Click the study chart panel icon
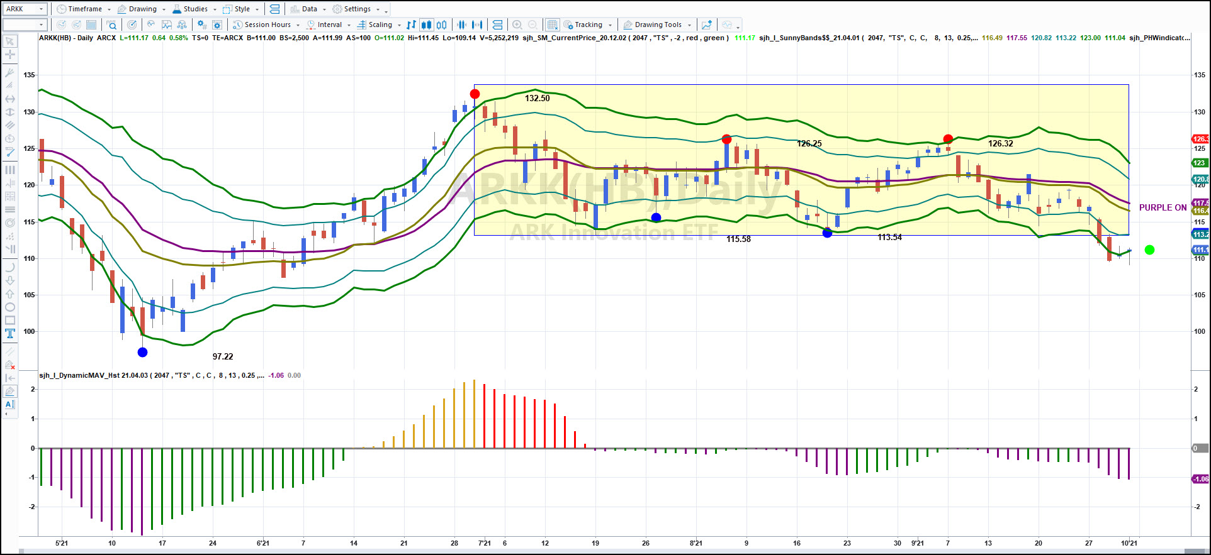Viewport: 1211px width, 555px height. (167, 25)
